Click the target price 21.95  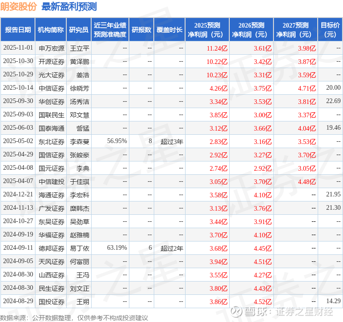click(333, 194)
